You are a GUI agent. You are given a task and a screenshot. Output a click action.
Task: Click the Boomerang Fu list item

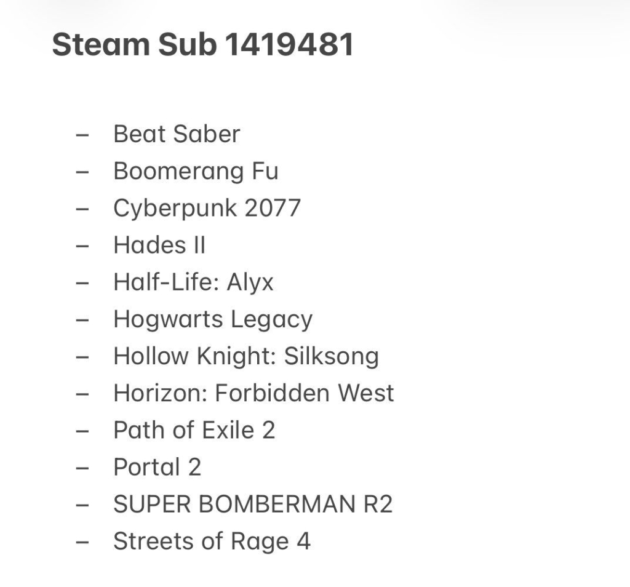point(196,171)
